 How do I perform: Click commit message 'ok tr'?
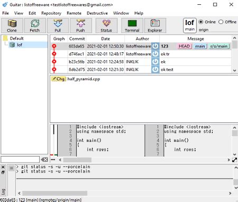[x=165, y=54]
